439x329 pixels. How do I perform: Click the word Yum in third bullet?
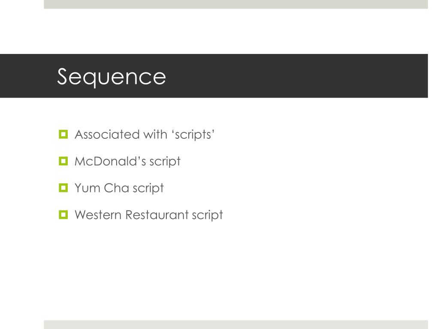point(87,188)
